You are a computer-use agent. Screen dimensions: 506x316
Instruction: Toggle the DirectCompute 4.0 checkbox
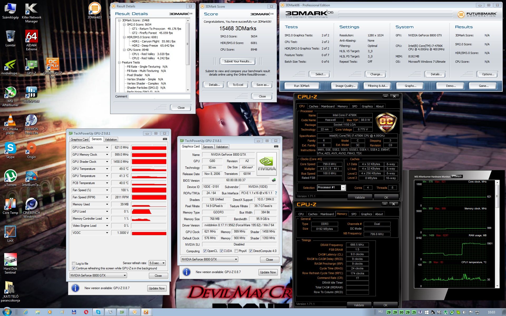[251, 251]
